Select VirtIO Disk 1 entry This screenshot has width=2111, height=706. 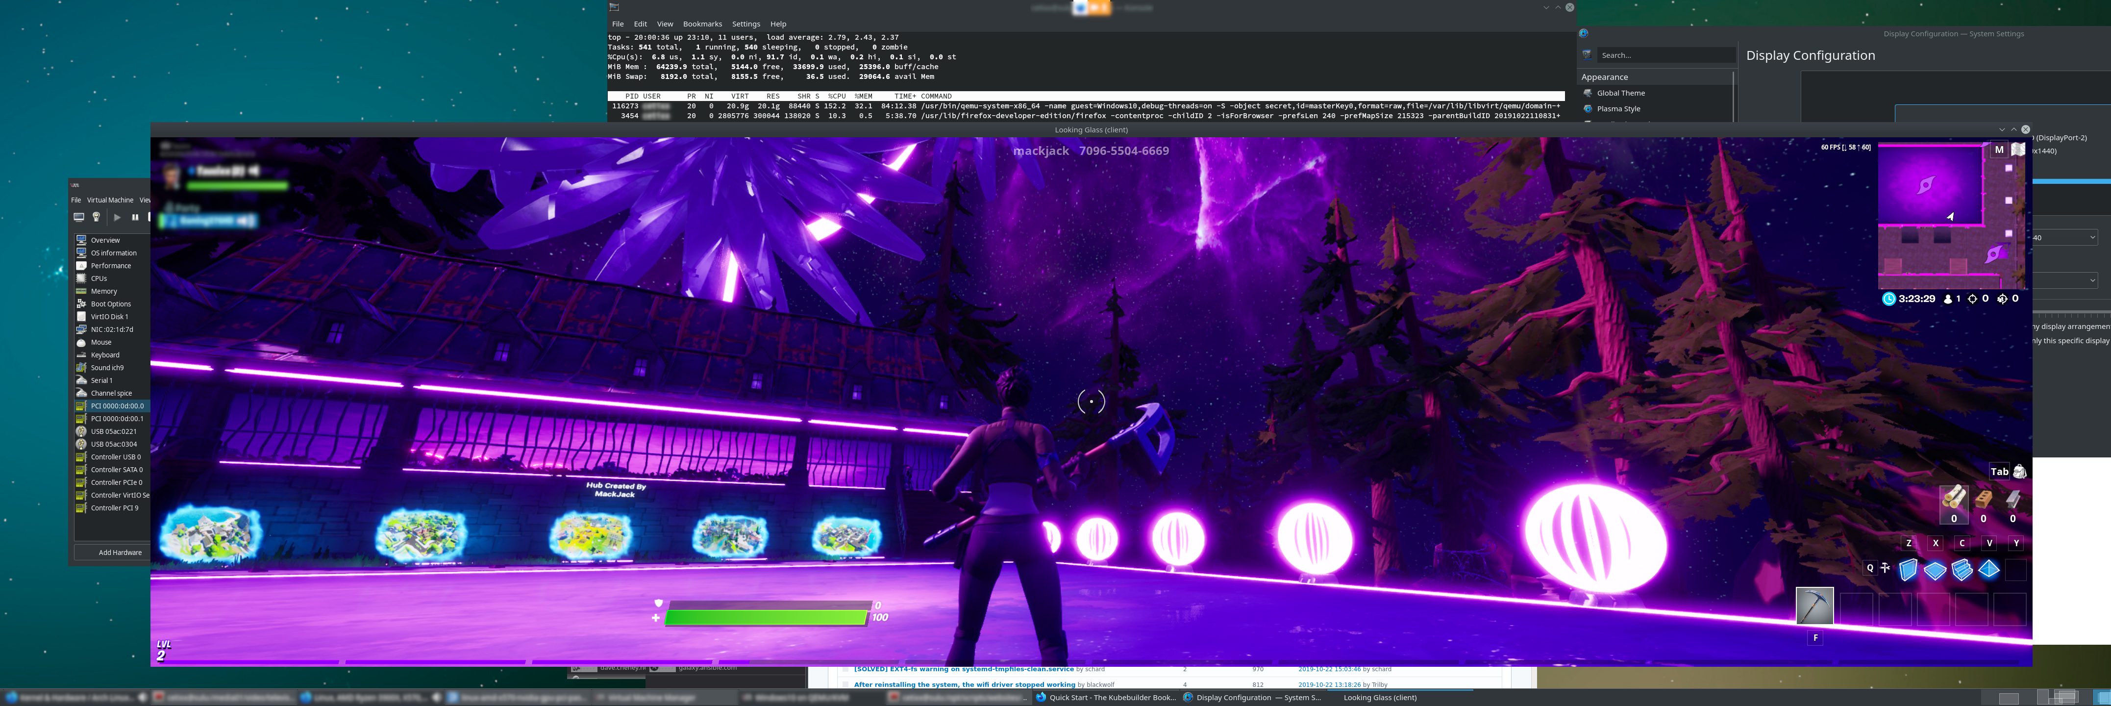(x=112, y=317)
